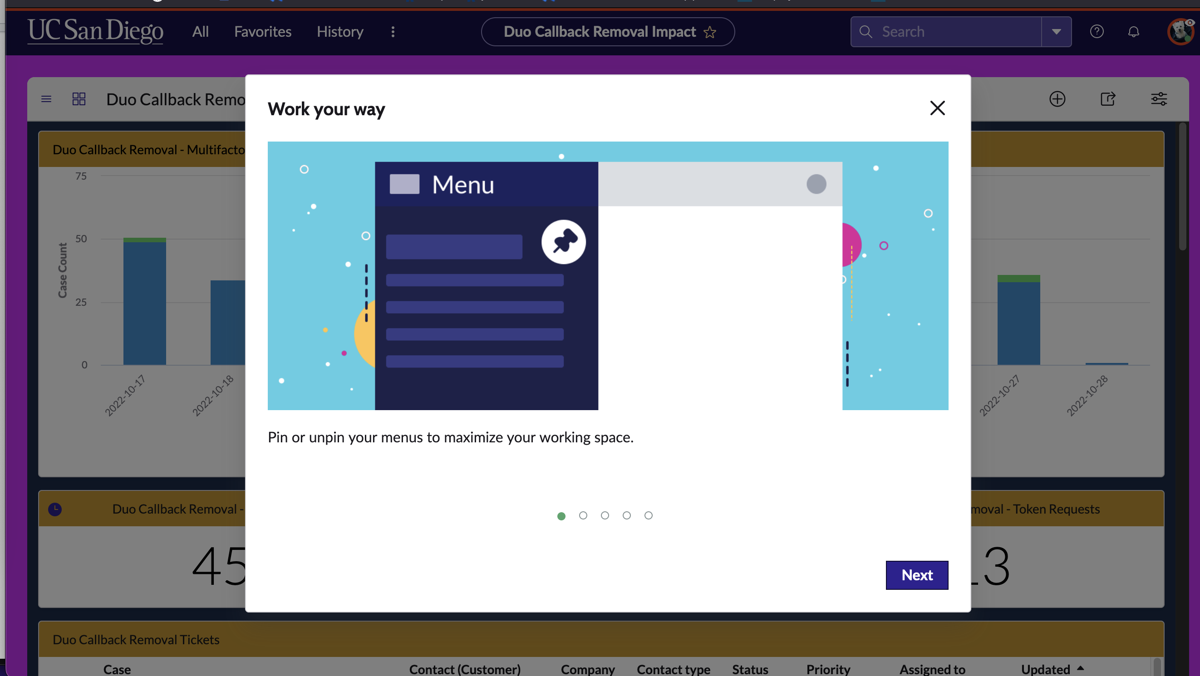Close the Work your way dialog
The width and height of the screenshot is (1200, 676).
click(x=937, y=108)
